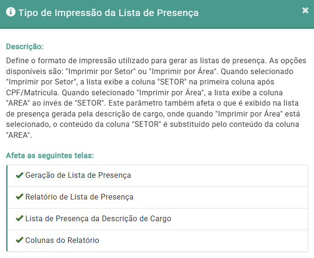The width and height of the screenshot is (314, 258).
Task: Click the word Define starting the description
Action: pyautogui.click(x=17, y=61)
